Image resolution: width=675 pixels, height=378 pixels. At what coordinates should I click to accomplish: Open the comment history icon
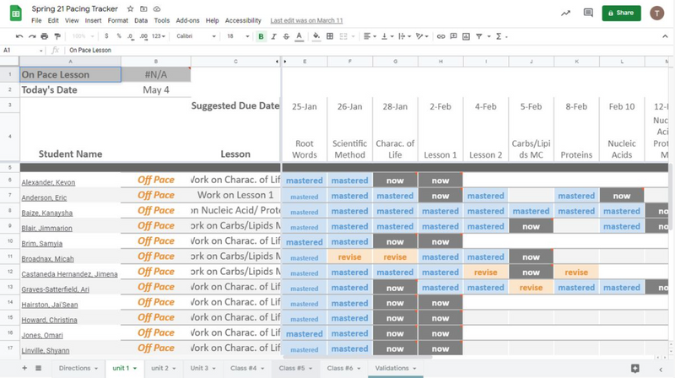(588, 13)
